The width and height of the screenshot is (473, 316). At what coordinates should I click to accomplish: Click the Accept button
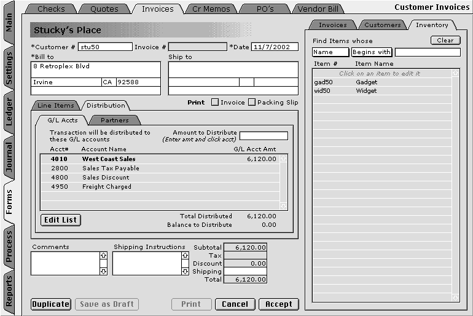click(x=279, y=304)
